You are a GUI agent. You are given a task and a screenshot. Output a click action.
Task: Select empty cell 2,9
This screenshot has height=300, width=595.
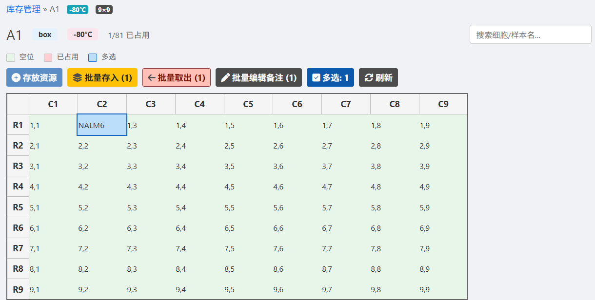[x=443, y=146]
